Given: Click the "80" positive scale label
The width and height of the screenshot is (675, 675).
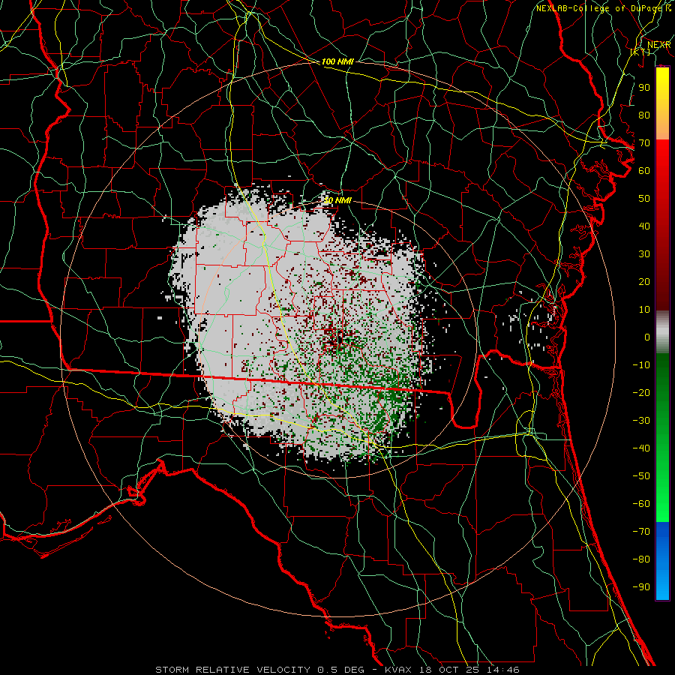Looking at the screenshot, I should point(644,115).
